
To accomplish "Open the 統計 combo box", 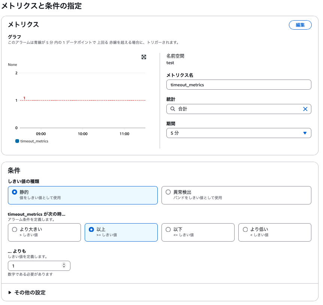I will tap(239, 109).
